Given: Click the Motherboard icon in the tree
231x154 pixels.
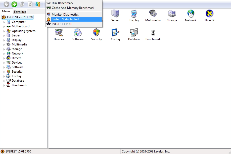Looking at the screenshot, I should pyautogui.click(x=9, y=26).
